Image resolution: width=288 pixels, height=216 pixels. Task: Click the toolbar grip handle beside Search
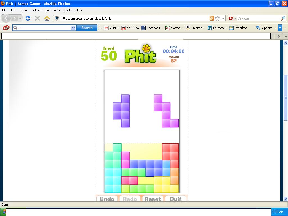(x=100, y=28)
